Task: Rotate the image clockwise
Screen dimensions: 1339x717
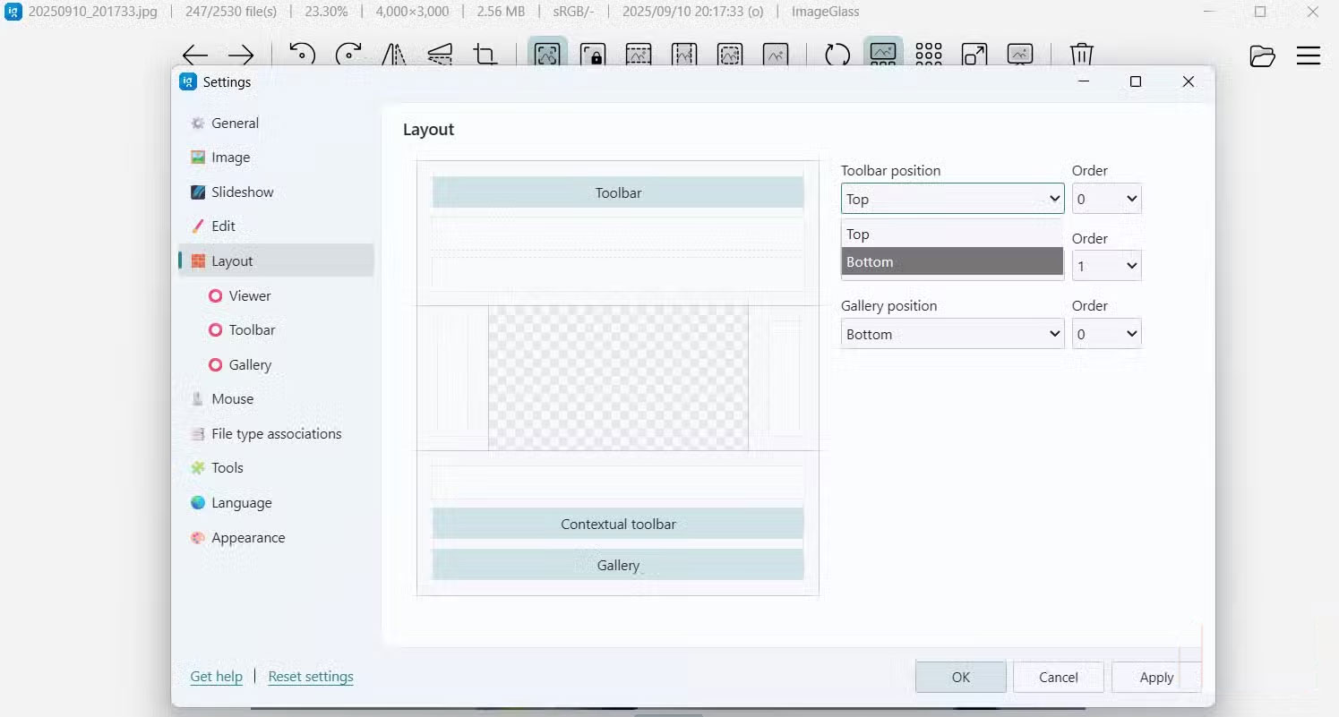Action: (x=348, y=55)
